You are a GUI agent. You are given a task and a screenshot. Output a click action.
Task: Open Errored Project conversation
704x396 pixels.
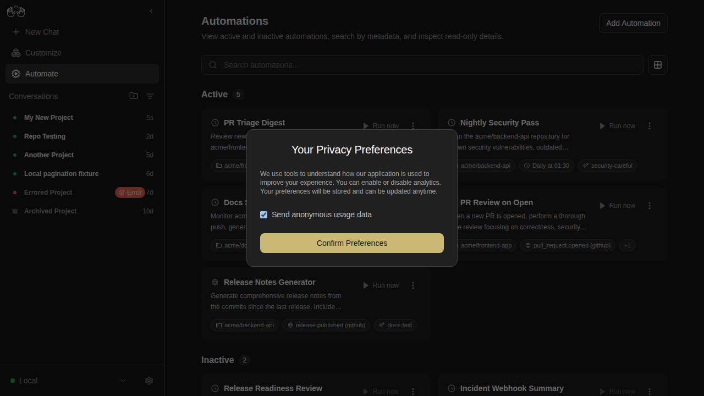tap(82, 193)
